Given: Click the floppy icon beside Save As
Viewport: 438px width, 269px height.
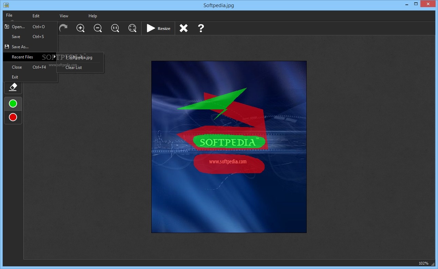Looking at the screenshot, I should [x=7, y=47].
